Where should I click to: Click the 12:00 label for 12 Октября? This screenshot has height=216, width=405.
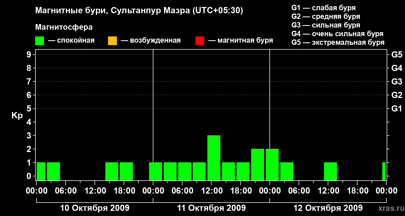click(x=328, y=191)
